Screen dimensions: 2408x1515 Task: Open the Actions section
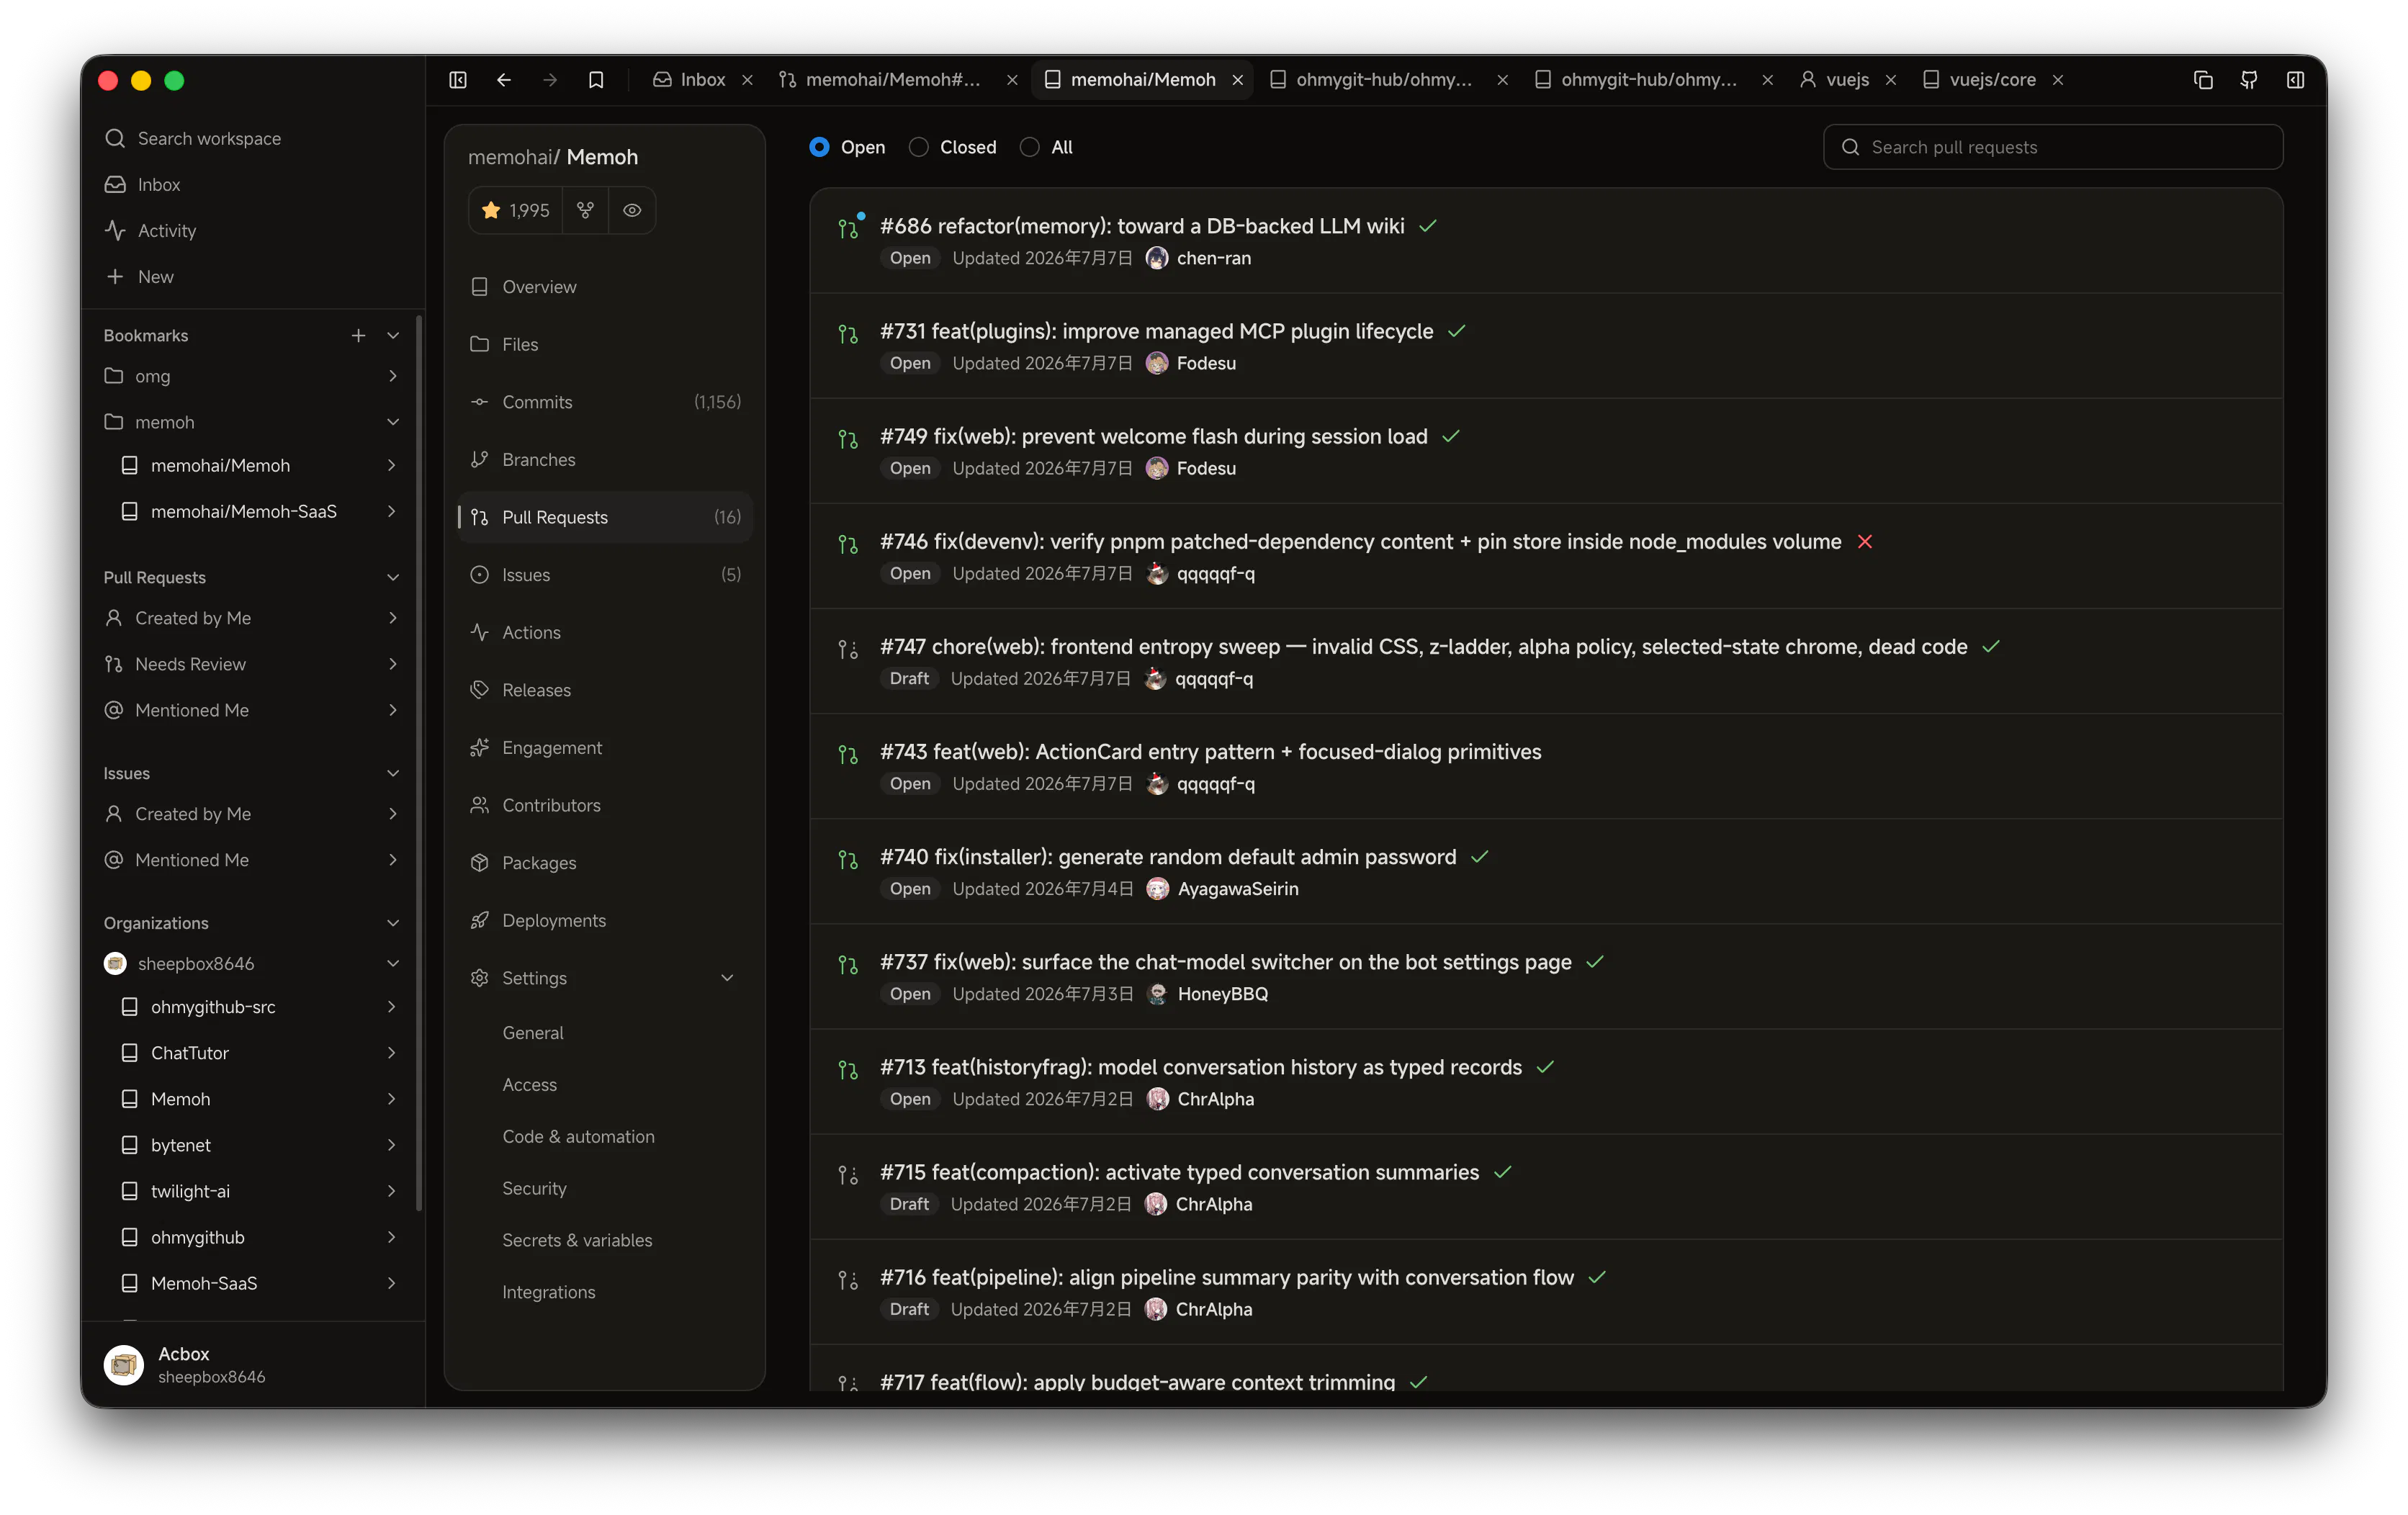click(605, 632)
